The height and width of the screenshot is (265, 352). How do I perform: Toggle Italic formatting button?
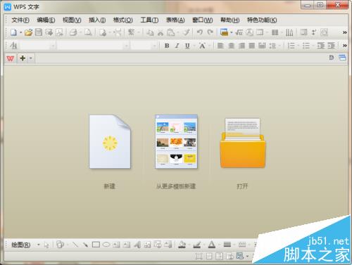(177, 46)
